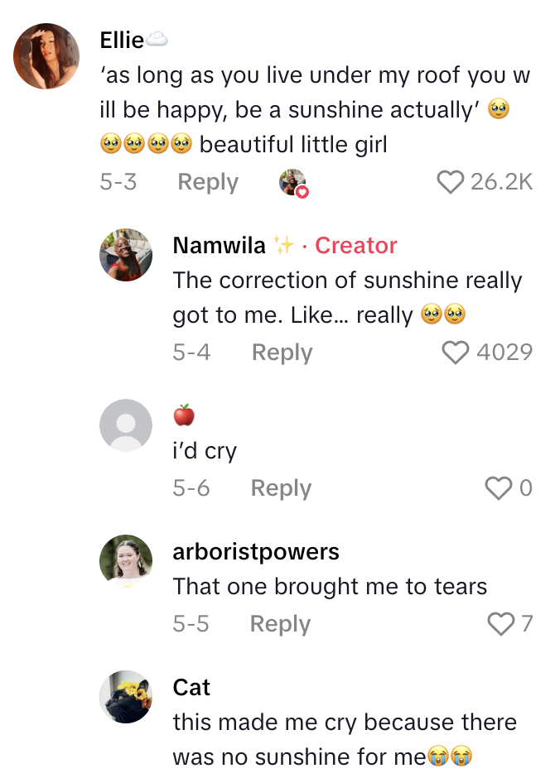
Task: Like Ellie's comment using the heart icon
Action: (451, 182)
